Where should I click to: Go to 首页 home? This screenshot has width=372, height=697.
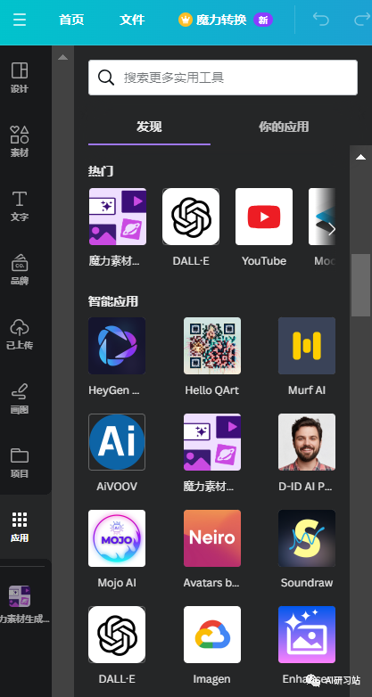pos(71,20)
